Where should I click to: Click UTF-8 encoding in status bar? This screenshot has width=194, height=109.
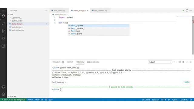tap(164, 100)
